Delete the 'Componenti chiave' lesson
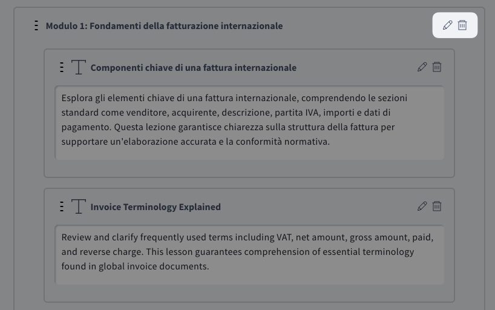The height and width of the screenshot is (310, 495). click(x=437, y=67)
